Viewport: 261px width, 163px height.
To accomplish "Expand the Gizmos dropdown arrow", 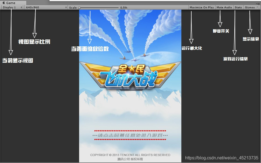I will tap(257, 7).
